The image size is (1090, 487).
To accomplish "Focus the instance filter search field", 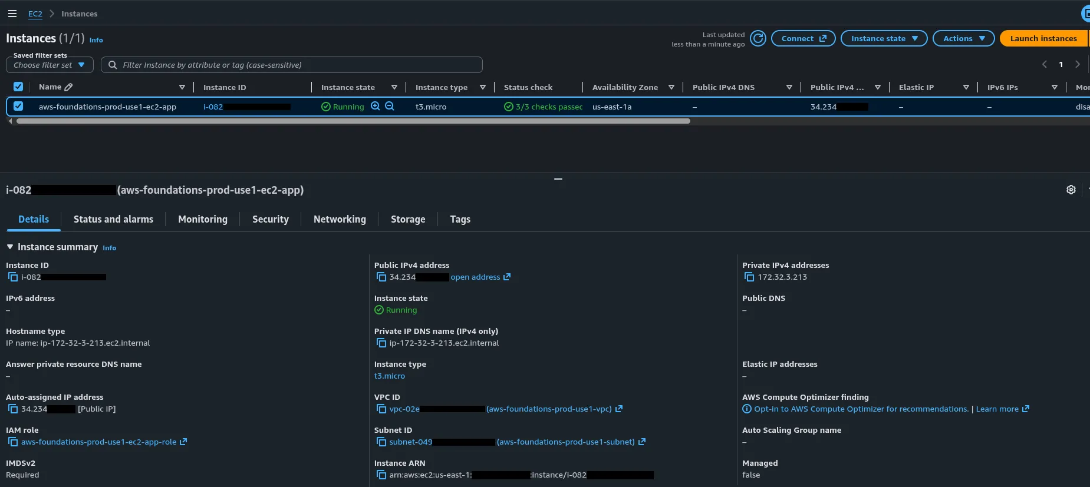I will tap(292, 65).
